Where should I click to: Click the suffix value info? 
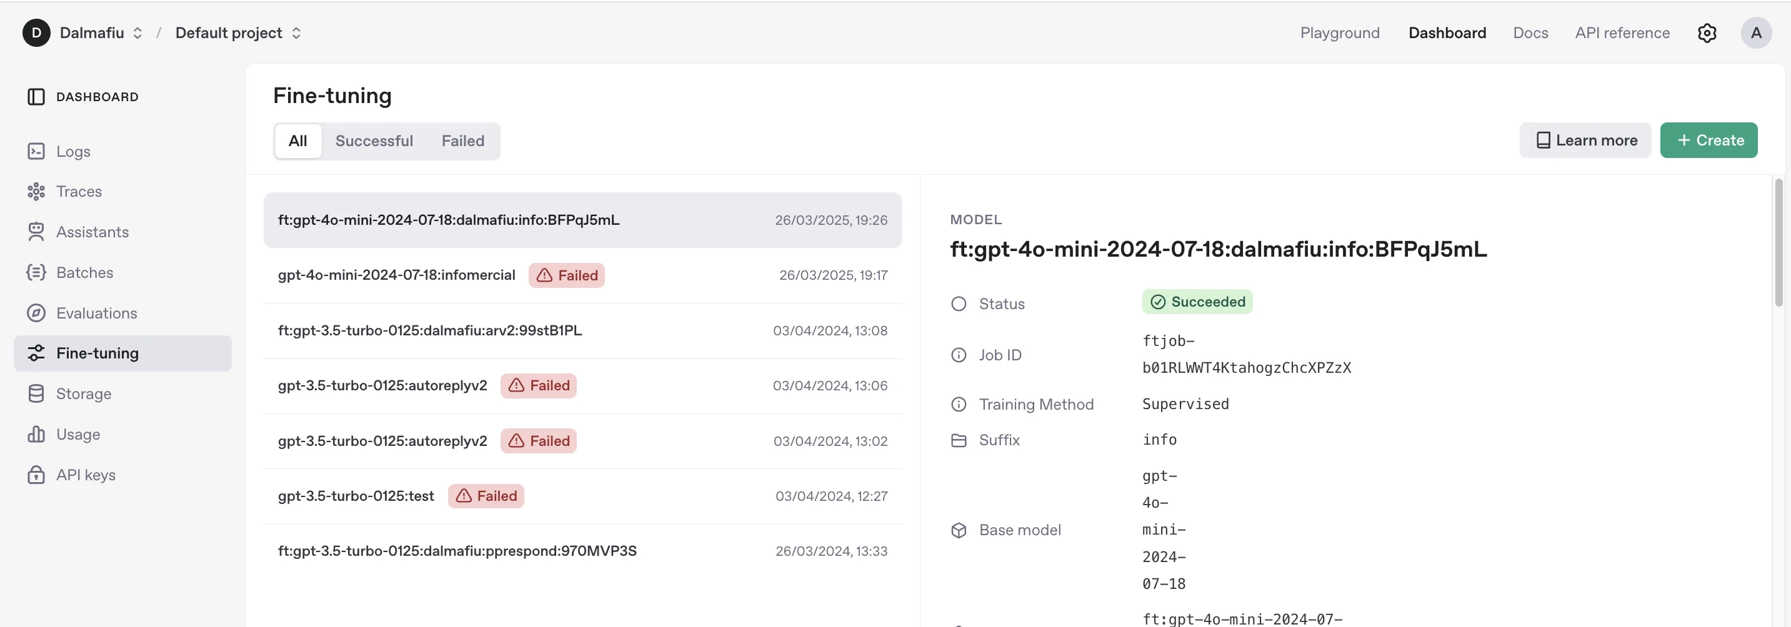[x=1160, y=440]
